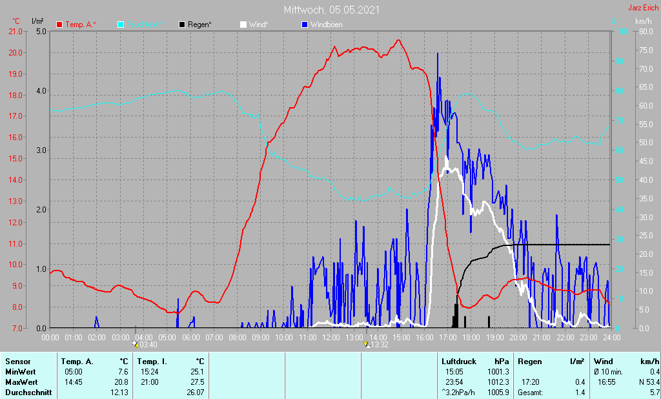This screenshot has width=661, height=399.
Task: Click the 'MinWert' row label
Action: pyautogui.click(x=20, y=372)
